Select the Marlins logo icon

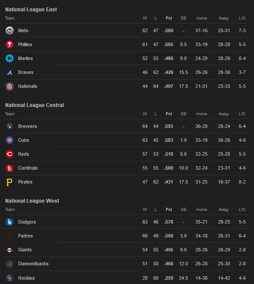coord(10,58)
